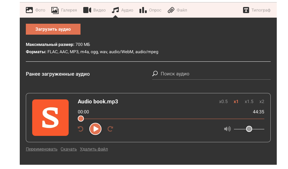This screenshot has width=288, height=169.
Task: Click the magnifier search icon
Action: click(x=155, y=74)
